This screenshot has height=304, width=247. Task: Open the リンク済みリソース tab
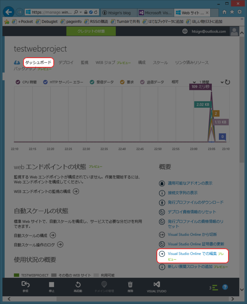pyautogui.click(x=192, y=63)
